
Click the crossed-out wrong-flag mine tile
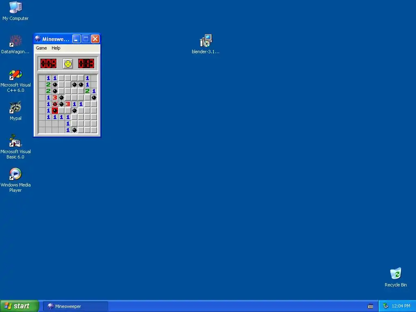coord(55,104)
